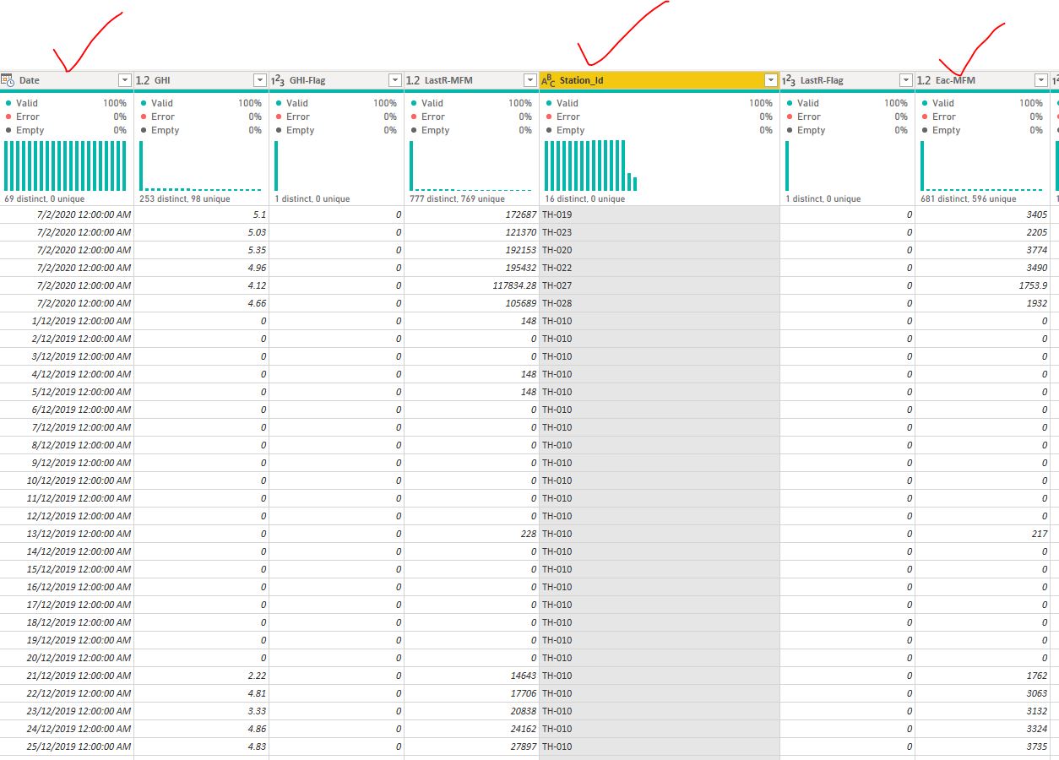Open the Station_Id text type icon
This screenshot has width=1059, height=760.
[x=548, y=80]
